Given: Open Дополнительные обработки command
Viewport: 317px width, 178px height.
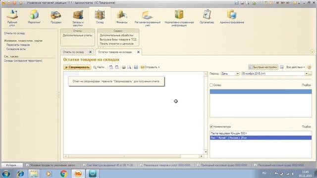Looking at the screenshot, I should coord(116,35).
